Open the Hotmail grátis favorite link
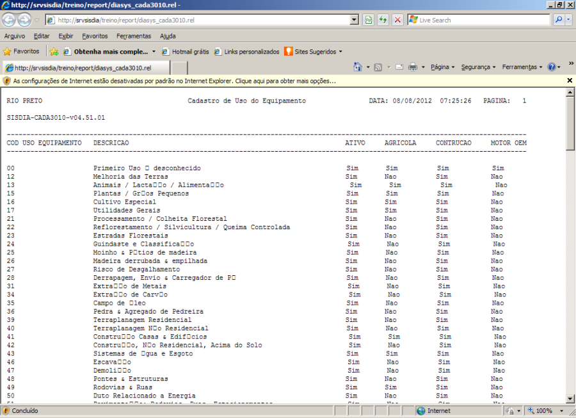The height and width of the screenshot is (418, 576). pyautogui.click(x=186, y=51)
